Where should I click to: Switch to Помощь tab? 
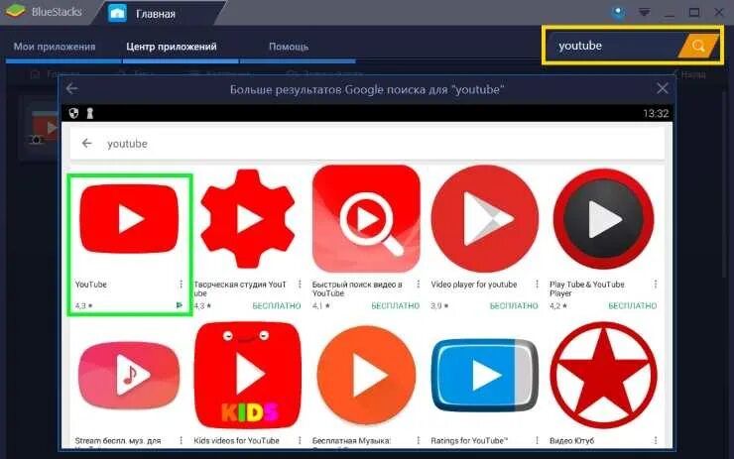tap(289, 47)
